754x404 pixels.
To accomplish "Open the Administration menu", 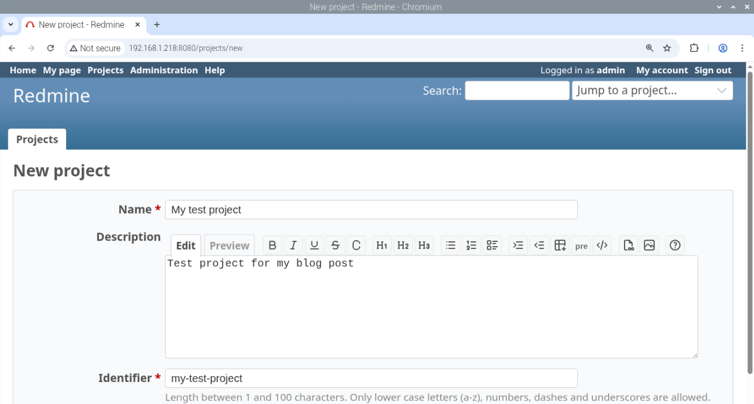I will click(x=163, y=70).
